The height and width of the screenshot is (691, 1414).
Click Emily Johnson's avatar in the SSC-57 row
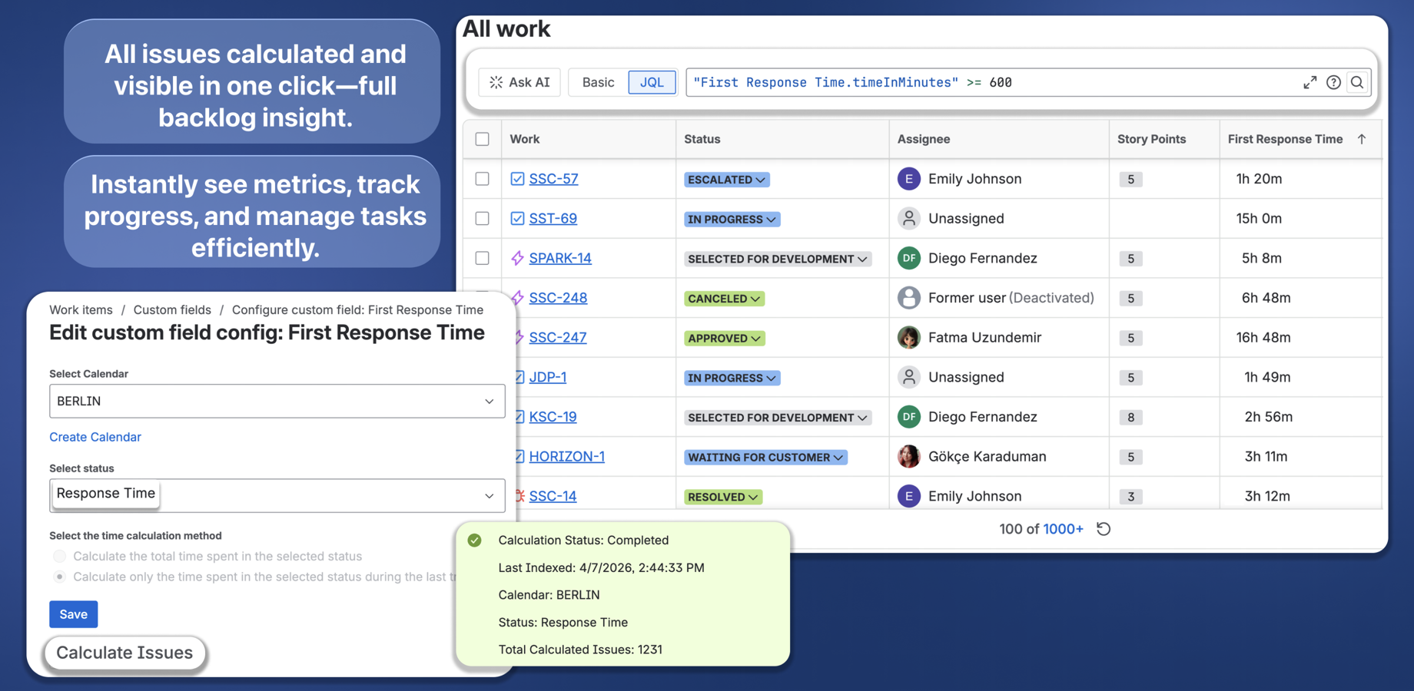pyautogui.click(x=908, y=178)
